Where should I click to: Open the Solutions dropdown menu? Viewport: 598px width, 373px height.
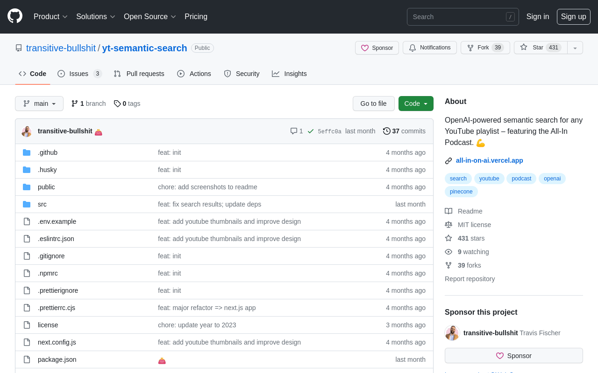pos(96,17)
